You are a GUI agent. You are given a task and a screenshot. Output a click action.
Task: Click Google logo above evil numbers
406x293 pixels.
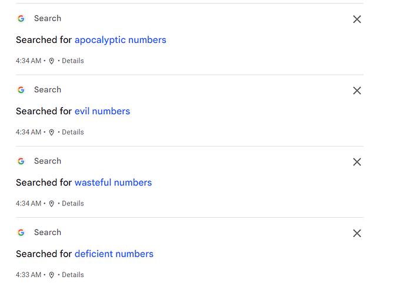(x=21, y=90)
